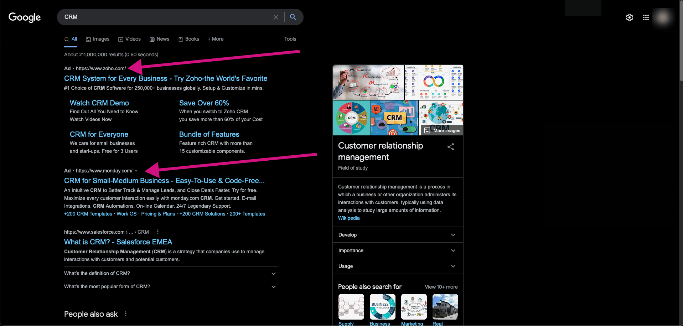Click the https://www.monday.com/ ad URL
Screen dimensions: 683x326
(x=104, y=171)
